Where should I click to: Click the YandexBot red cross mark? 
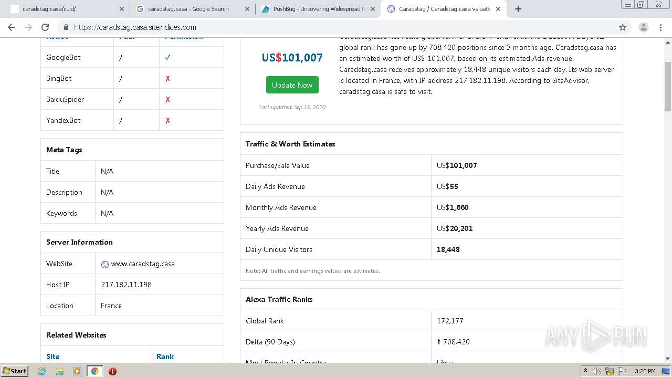point(168,120)
